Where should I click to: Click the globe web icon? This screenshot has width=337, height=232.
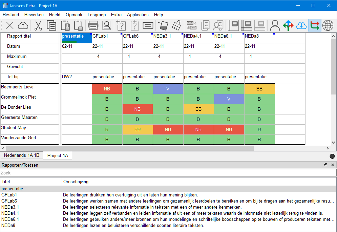pyautogui.click(x=328, y=25)
